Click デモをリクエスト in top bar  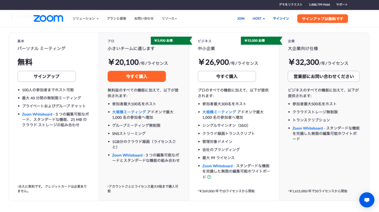[291, 4]
